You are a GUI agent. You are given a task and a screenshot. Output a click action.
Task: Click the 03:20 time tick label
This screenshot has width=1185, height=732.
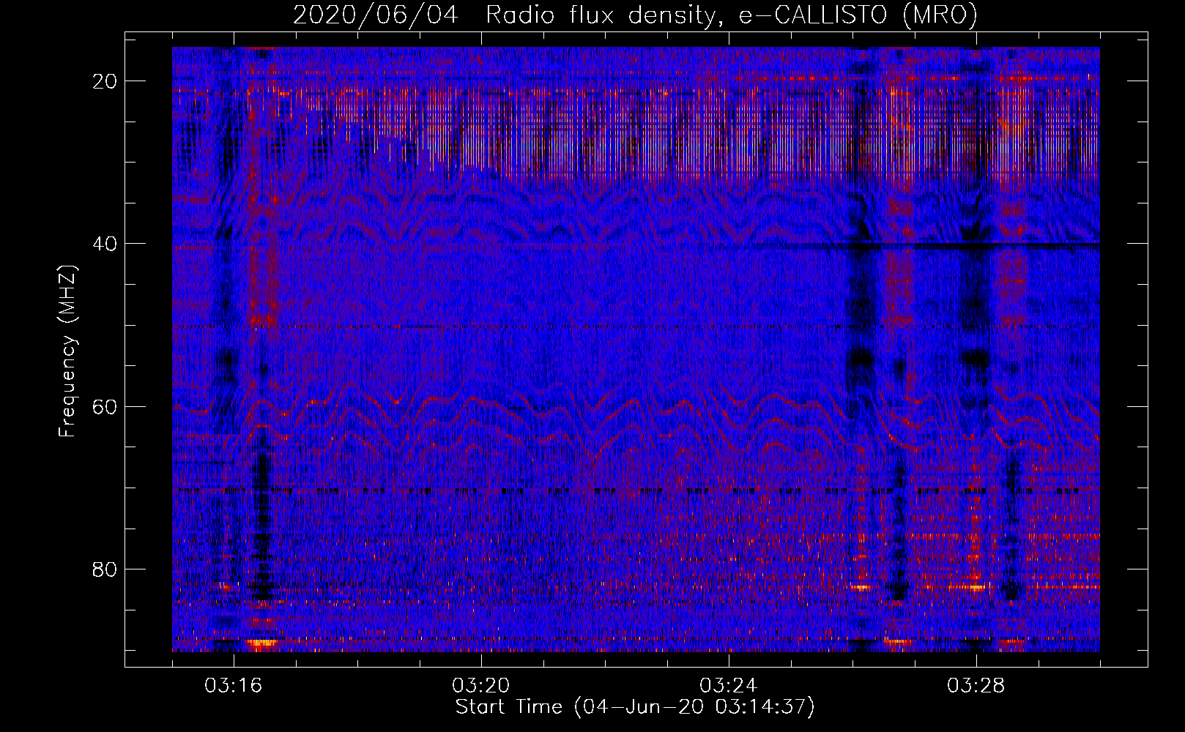coord(481,686)
